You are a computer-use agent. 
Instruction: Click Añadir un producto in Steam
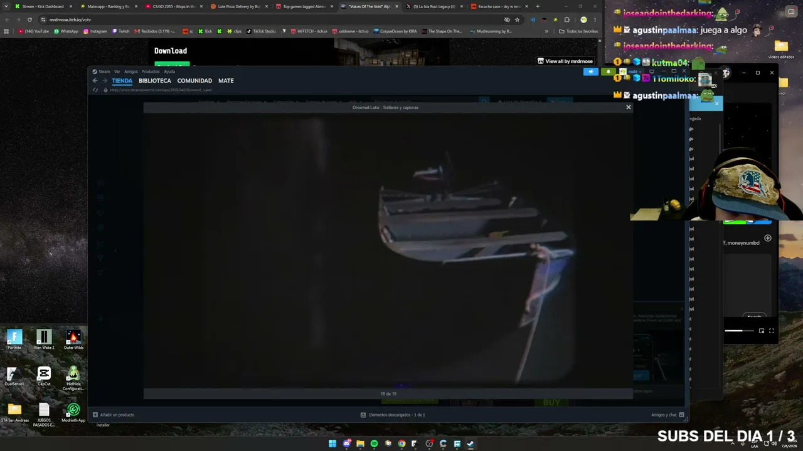coord(114,415)
